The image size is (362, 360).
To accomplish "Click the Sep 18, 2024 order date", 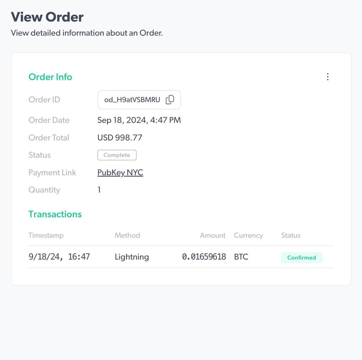I will [139, 120].
